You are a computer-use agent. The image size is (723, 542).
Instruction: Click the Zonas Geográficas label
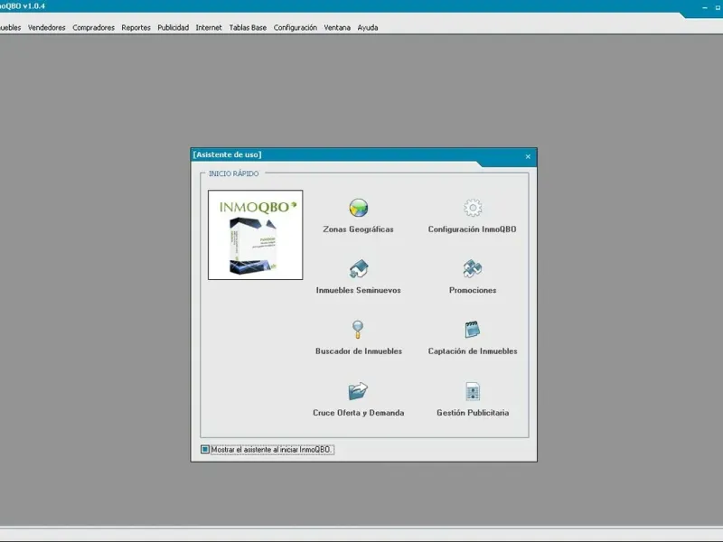(x=358, y=229)
